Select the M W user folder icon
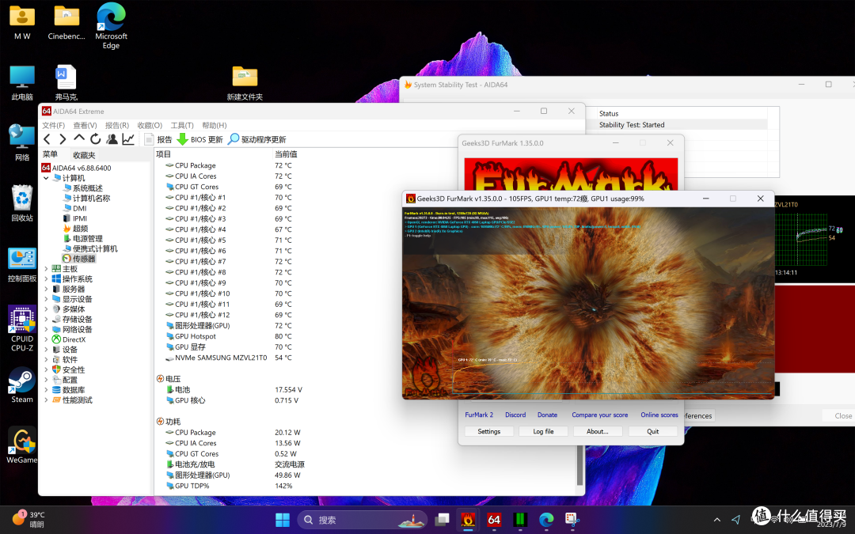The width and height of the screenshot is (855, 534). 22,22
